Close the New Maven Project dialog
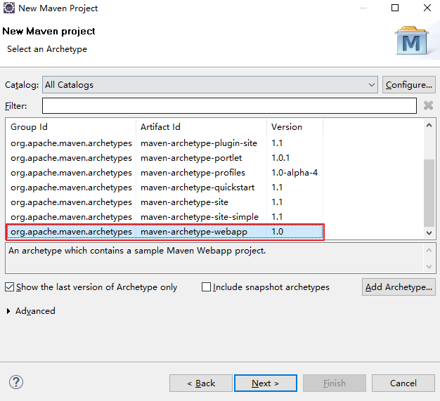The height and width of the screenshot is (401, 440). (427, 8)
